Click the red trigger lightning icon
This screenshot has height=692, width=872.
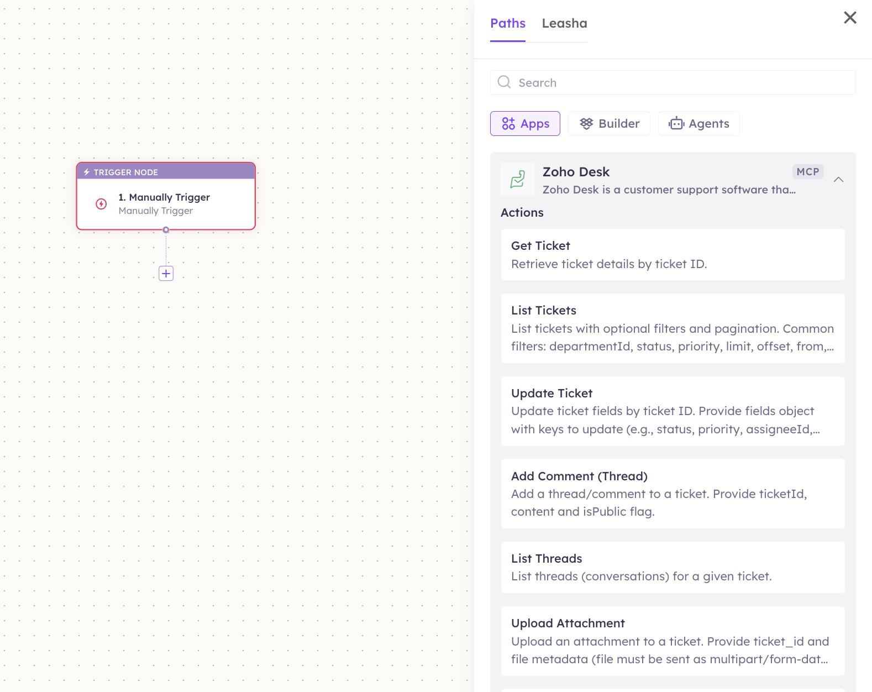pos(101,204)
